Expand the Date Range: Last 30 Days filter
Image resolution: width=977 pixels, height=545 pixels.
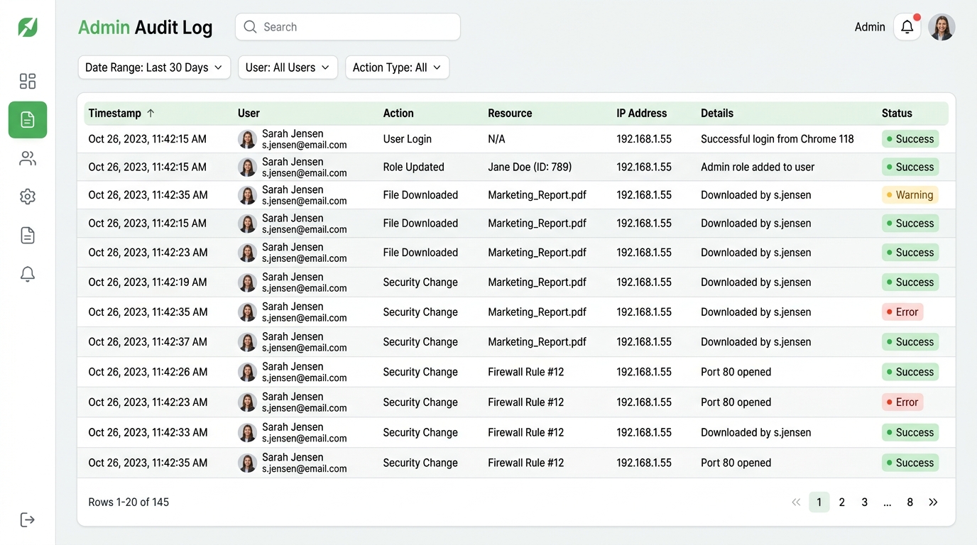(154, 67)
